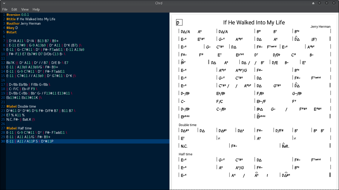Click the 'D/E' chord in chart
This screenshot has height=190, width=339.
275,63
